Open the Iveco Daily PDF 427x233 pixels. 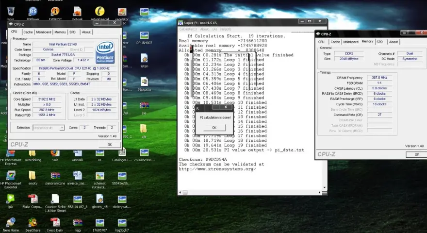[55, 225]
